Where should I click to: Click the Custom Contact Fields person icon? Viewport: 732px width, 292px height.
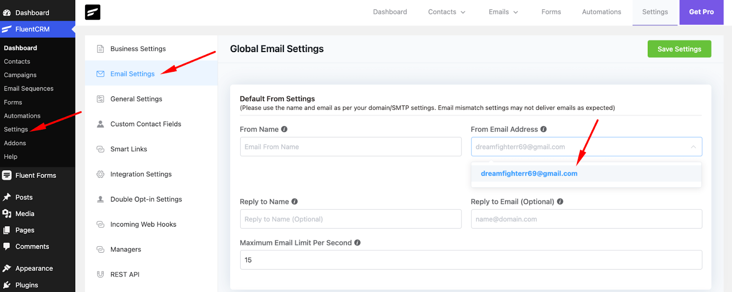coord(100,124)
